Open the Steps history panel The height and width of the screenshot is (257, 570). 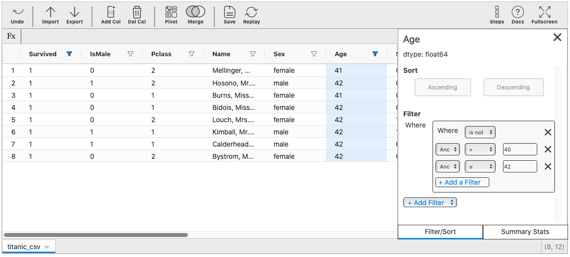(x=497, y=15)
